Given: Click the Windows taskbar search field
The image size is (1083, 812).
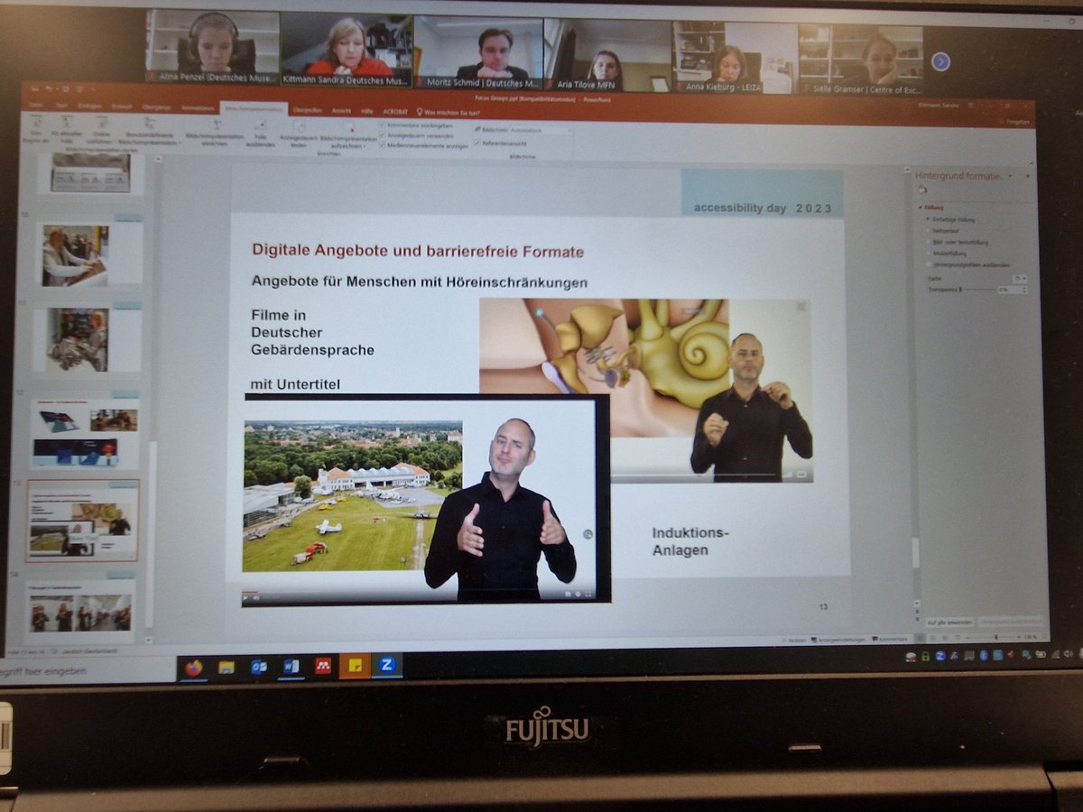Looking at the screenshot, I should [x=88, y=671].
